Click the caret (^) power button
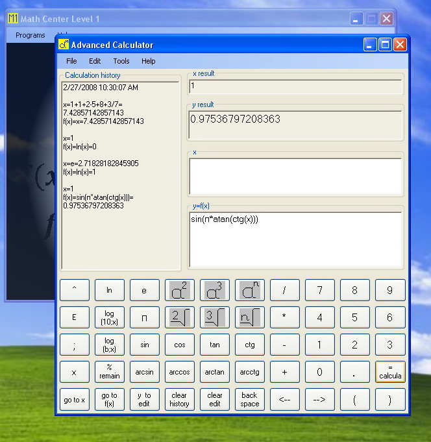 click(75, 290)
